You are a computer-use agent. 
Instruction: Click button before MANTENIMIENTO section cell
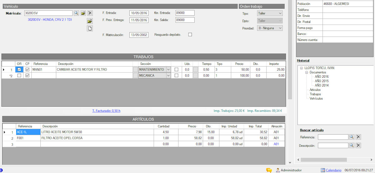click(135, 69)
